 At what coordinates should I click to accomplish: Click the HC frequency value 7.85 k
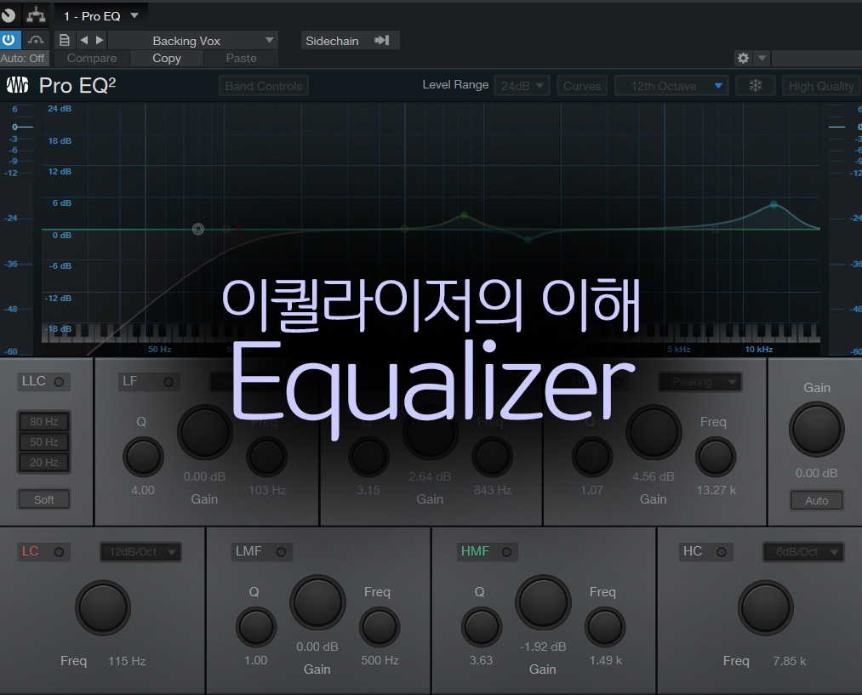[790, 661]
